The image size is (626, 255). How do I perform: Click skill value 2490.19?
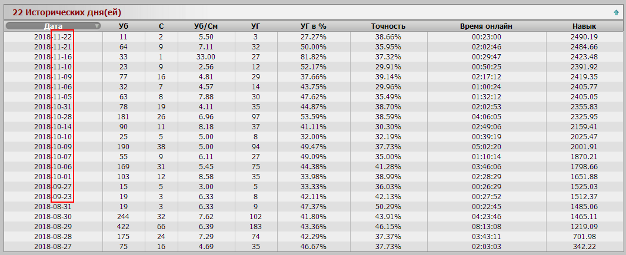[584, 36]
